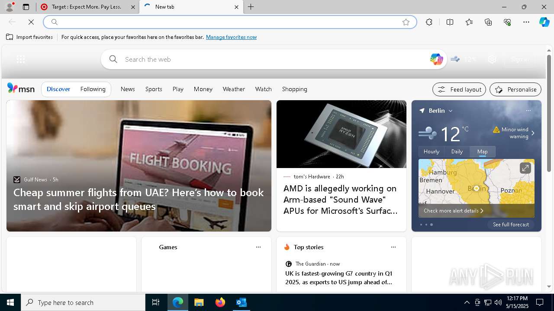
Task: Click the Sign in button
Action: click(519, 60)
